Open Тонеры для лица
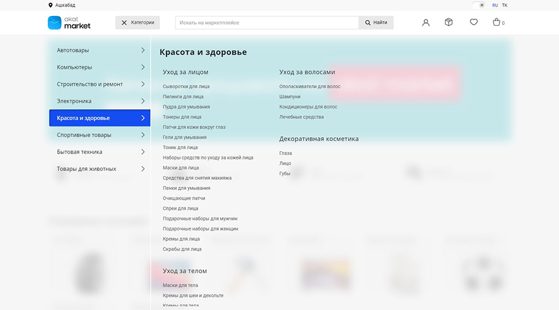The width and height of the screenshot is (559, 310). [x=182, y=117]
